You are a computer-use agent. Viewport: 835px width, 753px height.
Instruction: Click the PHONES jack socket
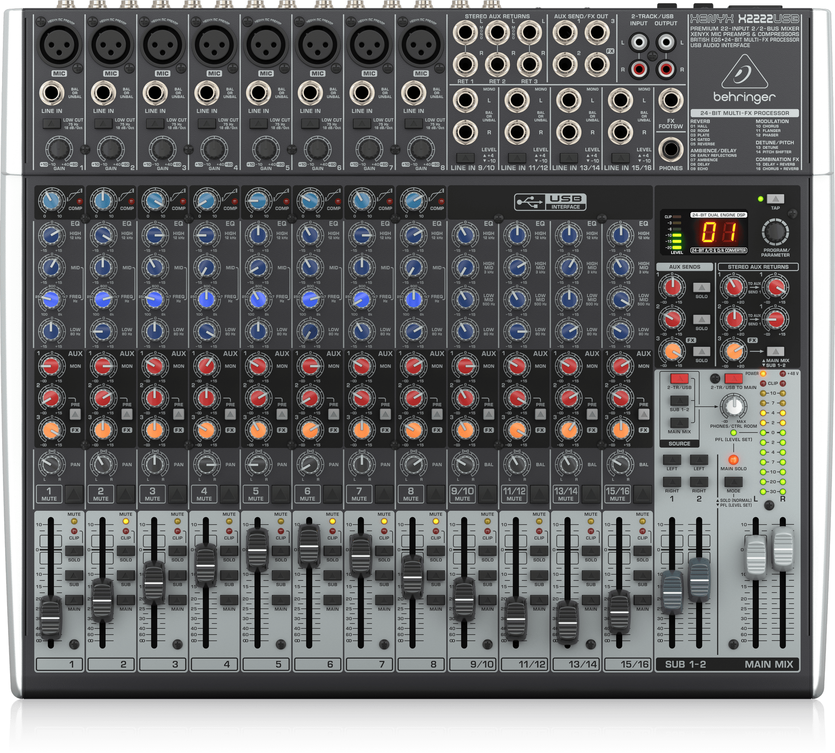pyautogui.click(x=671, y=149)
